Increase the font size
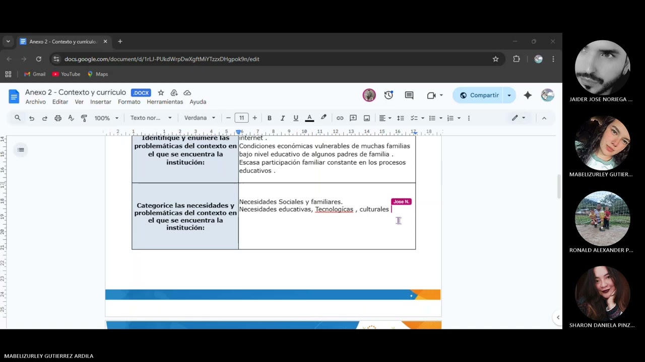 click(x=254, y=118)
